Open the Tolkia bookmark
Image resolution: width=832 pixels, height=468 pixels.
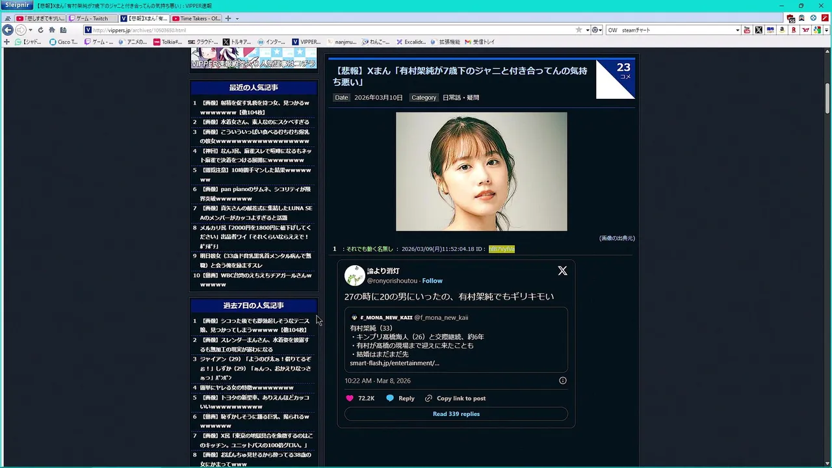click(168, 42)
